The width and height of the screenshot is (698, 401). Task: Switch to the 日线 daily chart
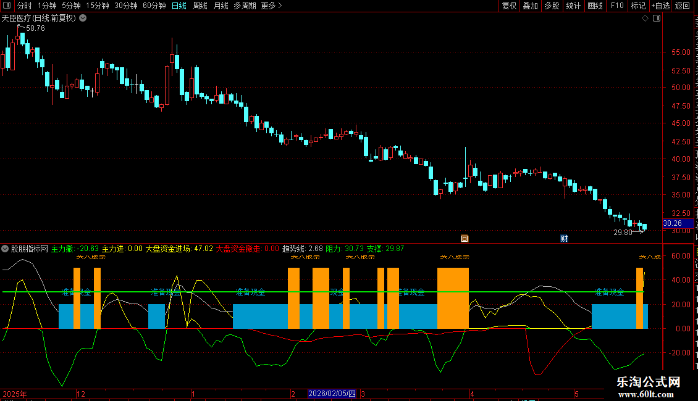click(179, 6)
